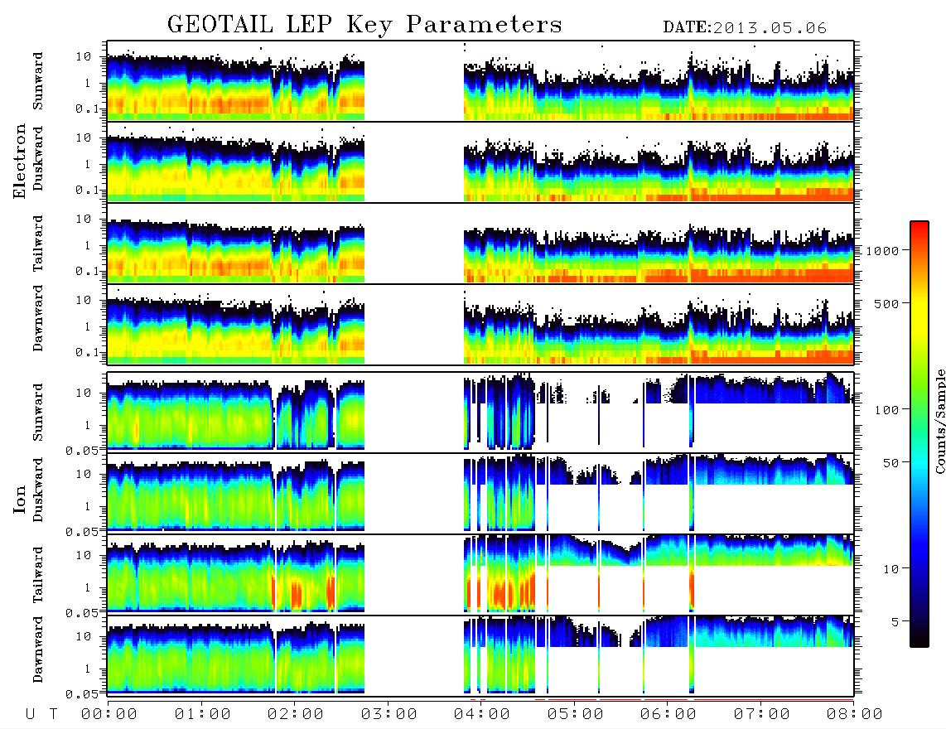Click the 50 color bar tick label
Screen dimensions: 946x729
point(890,463)
